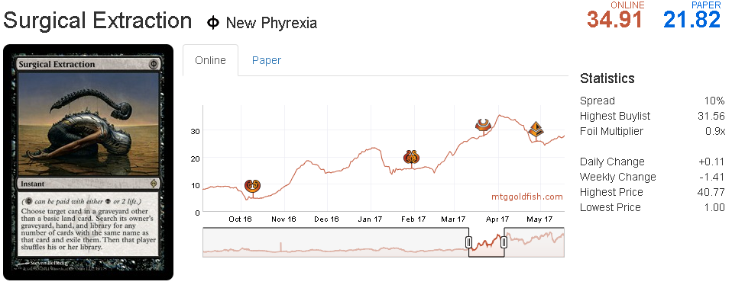The width and height of the screenshot is (732, 288).
Task: Click the set symbol marker before Apr 17
Action: (483, 125)
